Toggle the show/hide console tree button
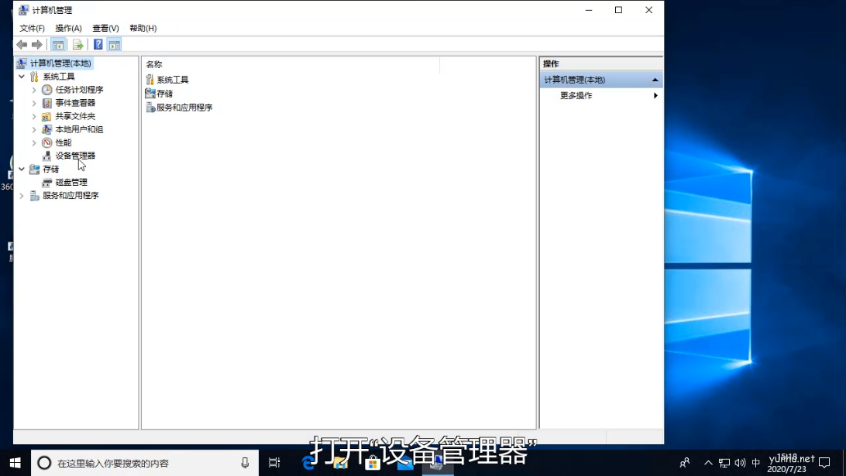Screen dimensions: 846x476 (x=58, y=45)
